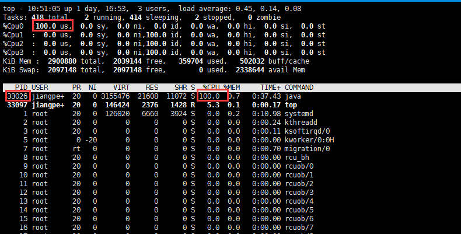Click the USER column header
Image resolution: width=461 pixels, height=234 pixels.
tap(40, 87)
